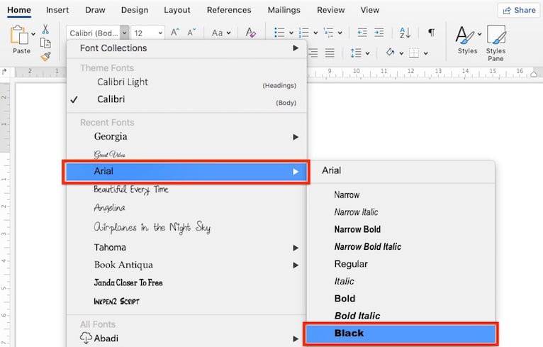
Task: Choose Abadi under All Fonts
Action: point(186,338)
